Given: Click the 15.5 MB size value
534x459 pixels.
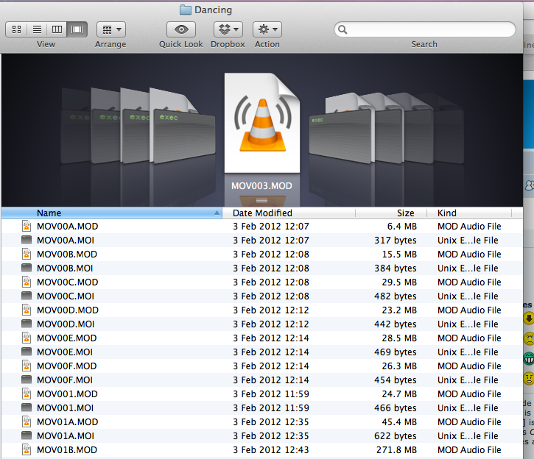Looking at the screenshot, I should [399, 255].
